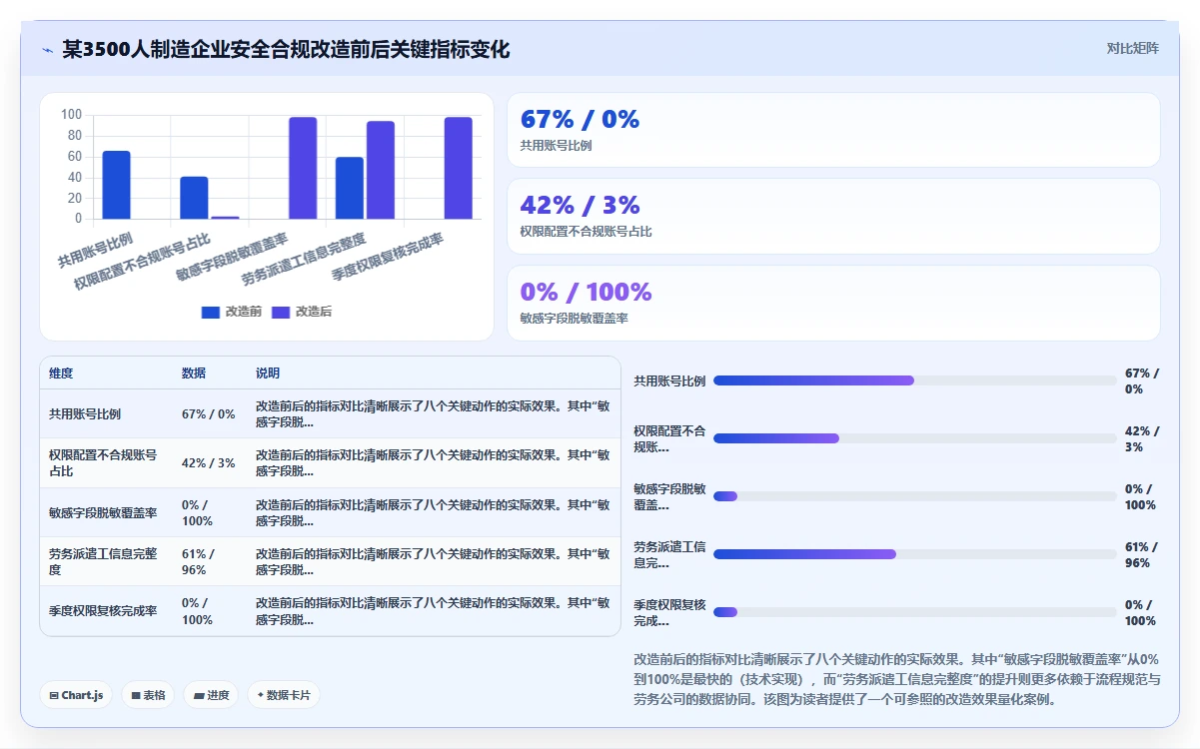Click the 共用账号比例 x-axis label in chart
Screen dimensions: 1200x749
pos(95,251)
